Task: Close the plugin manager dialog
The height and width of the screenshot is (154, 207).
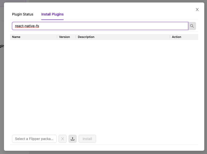Action: coord(197,9)
